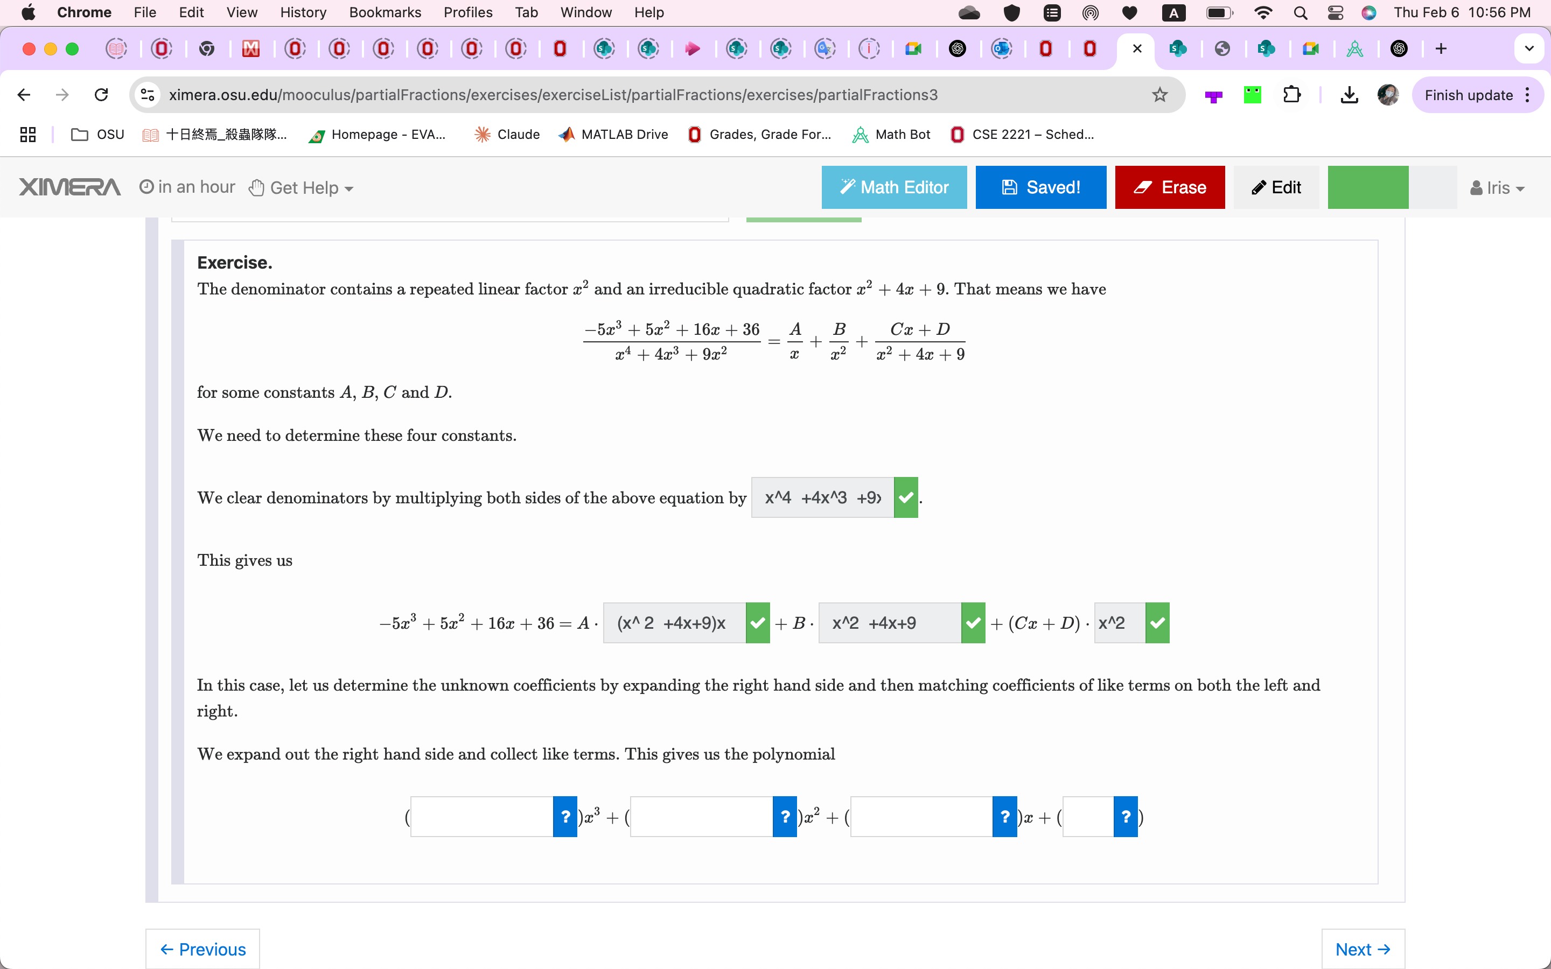Click the new tab plus icon

coord(1441,48)
